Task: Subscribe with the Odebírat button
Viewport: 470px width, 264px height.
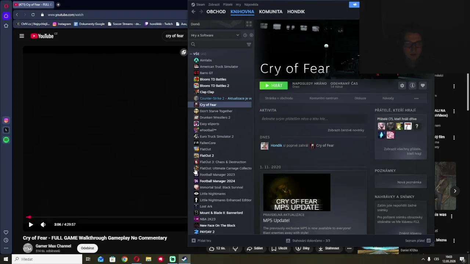Action: (x=87, y=248)
